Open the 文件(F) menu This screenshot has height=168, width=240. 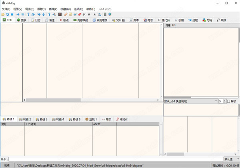click(6, 9)
